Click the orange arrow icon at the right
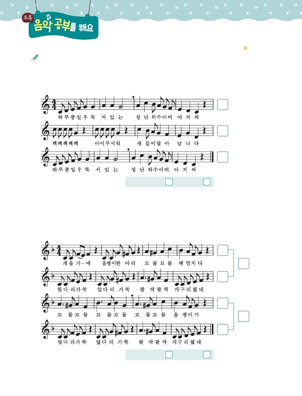302x396 pixels. 246,48
